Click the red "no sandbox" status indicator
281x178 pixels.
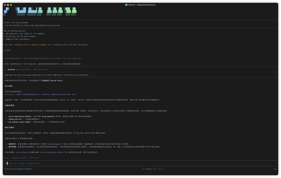point(147,169)
